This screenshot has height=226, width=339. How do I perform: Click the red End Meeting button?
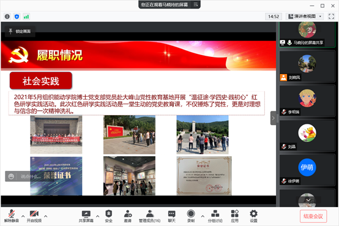pyautogui.click(x=313, y=216)
